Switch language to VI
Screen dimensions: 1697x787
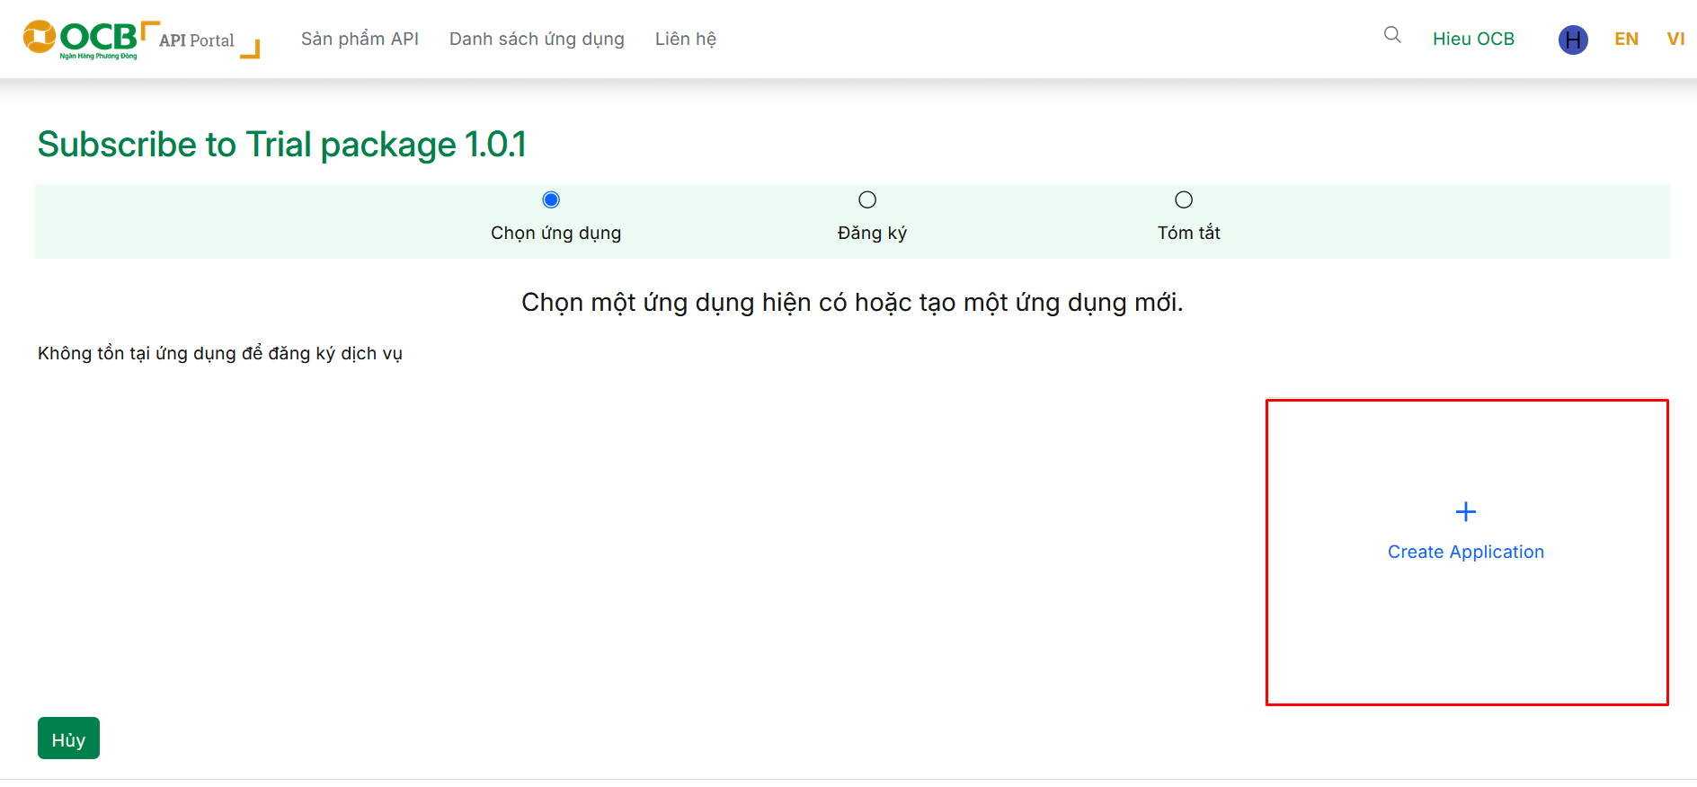coord(1675,39)
